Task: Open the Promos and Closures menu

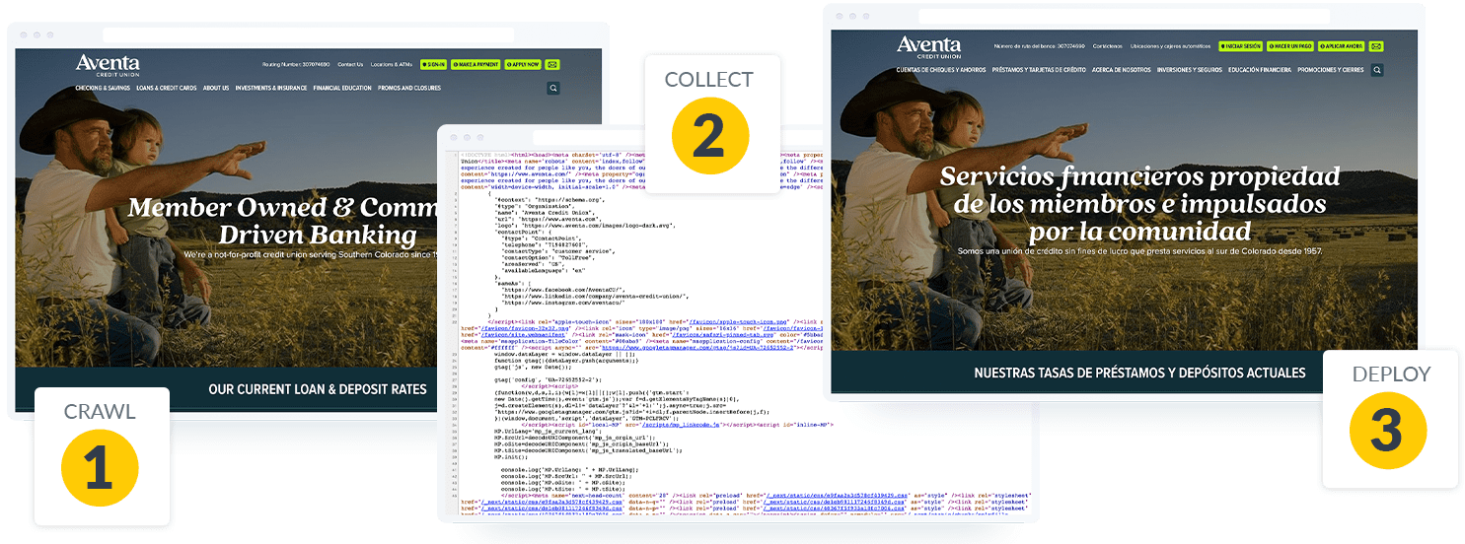Action: pyautogui.click(x=408, y=88)
